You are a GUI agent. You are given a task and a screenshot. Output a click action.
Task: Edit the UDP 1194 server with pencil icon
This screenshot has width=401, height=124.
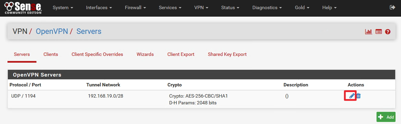[352, 96]
